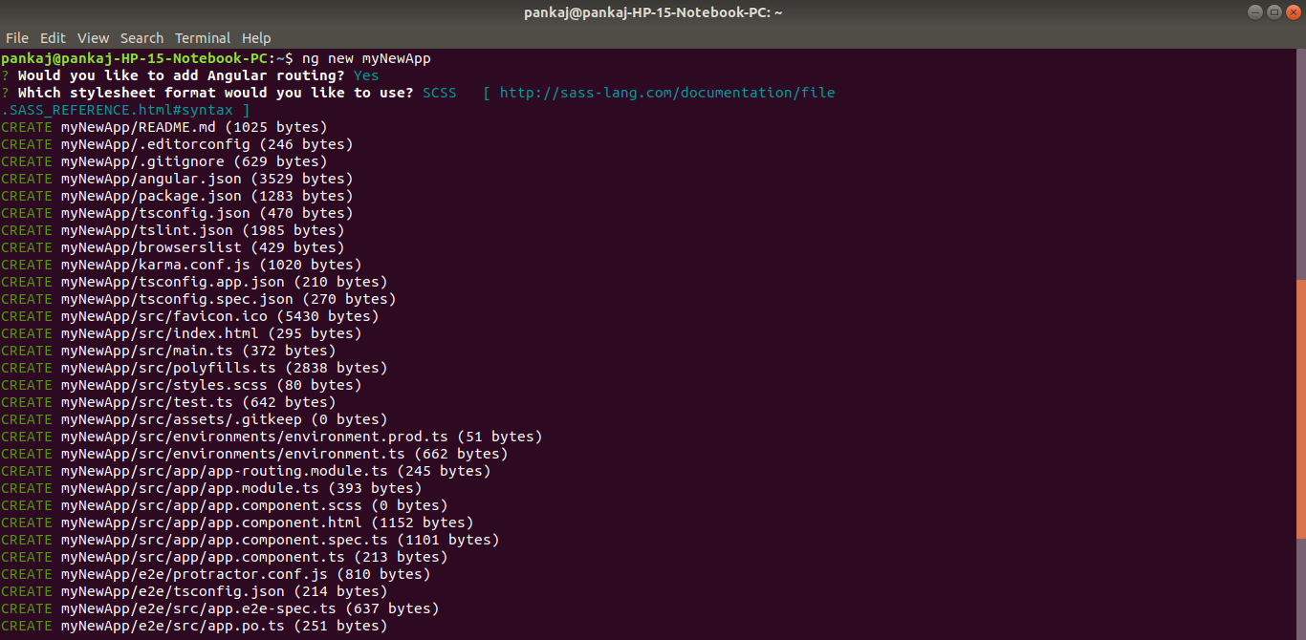Click the orange terminal scrollbar handle

point(1301,409)
